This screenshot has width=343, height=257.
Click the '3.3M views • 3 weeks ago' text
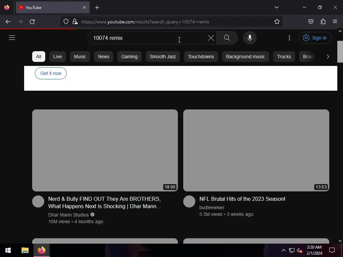[226, 214]
